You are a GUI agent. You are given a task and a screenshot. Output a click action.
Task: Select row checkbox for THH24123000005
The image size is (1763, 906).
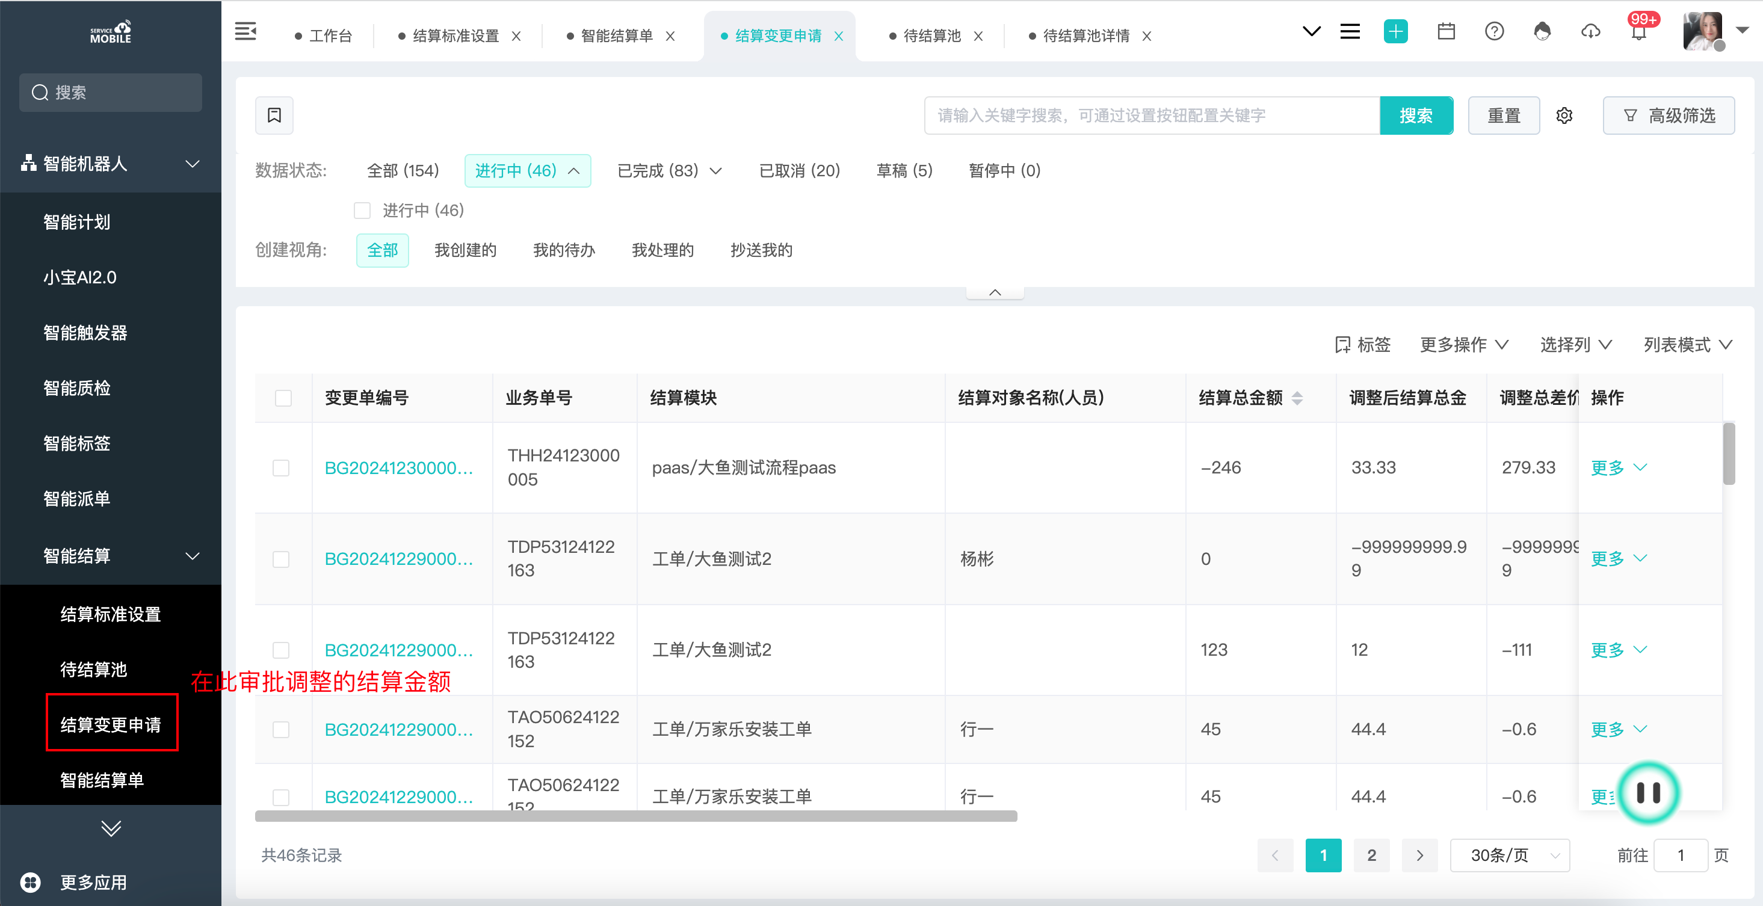[281, 468]
